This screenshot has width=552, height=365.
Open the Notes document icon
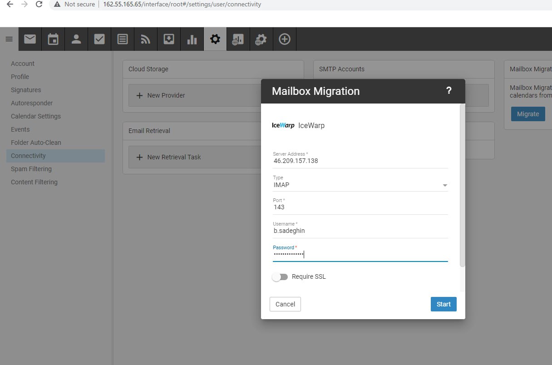(x=123, y=39)
